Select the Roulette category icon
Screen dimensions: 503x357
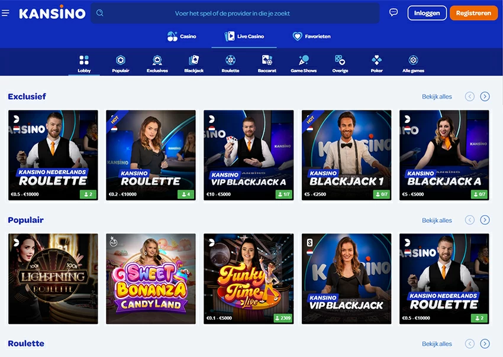[x=230, y=62]
